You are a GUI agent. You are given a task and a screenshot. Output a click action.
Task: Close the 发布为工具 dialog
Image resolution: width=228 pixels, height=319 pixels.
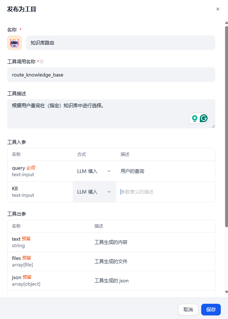(x=218, y=9)
